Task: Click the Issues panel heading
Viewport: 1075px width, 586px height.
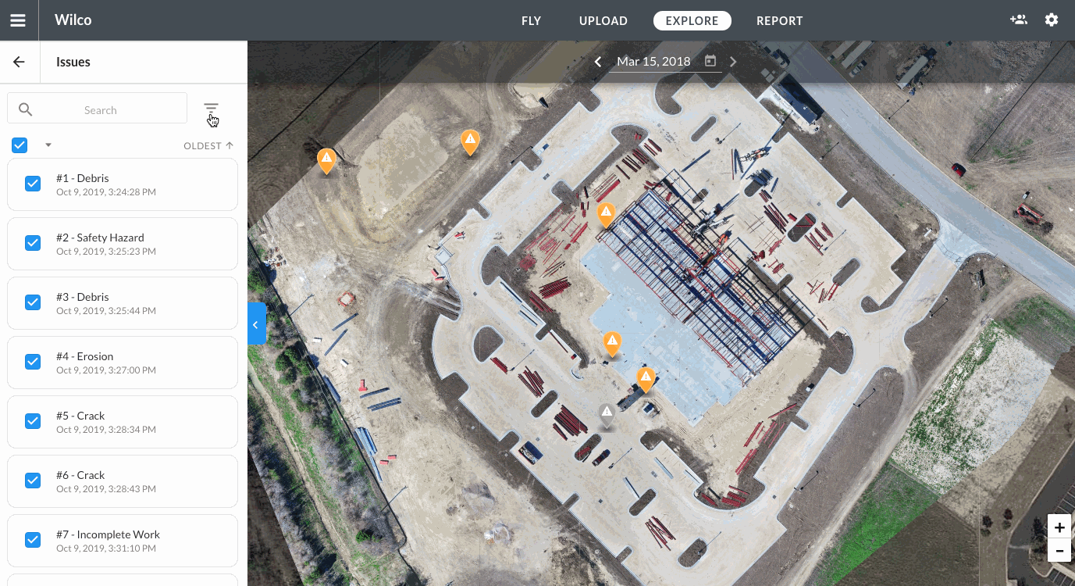Action: click(73, 62)
